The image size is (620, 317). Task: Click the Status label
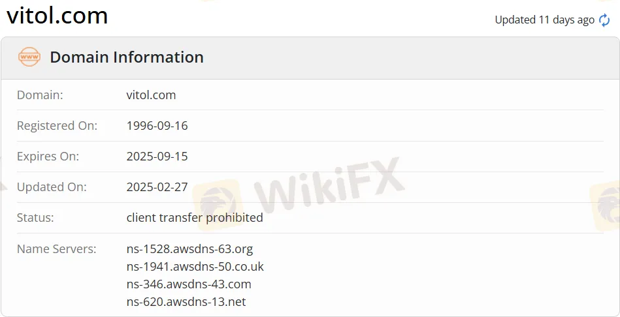pyautogui.click(x=35, y=217)
